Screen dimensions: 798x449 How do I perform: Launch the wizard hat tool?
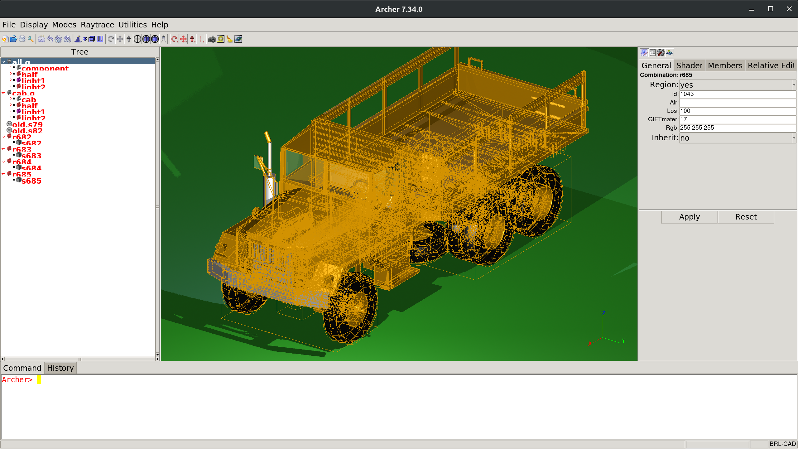click(78, 39)
